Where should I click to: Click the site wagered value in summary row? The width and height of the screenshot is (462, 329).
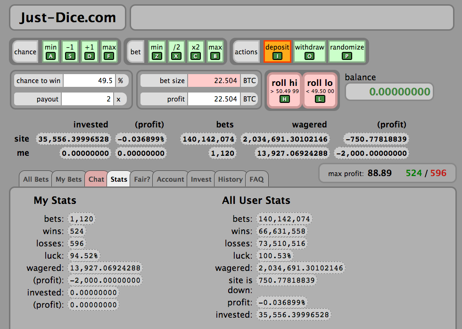285,139
